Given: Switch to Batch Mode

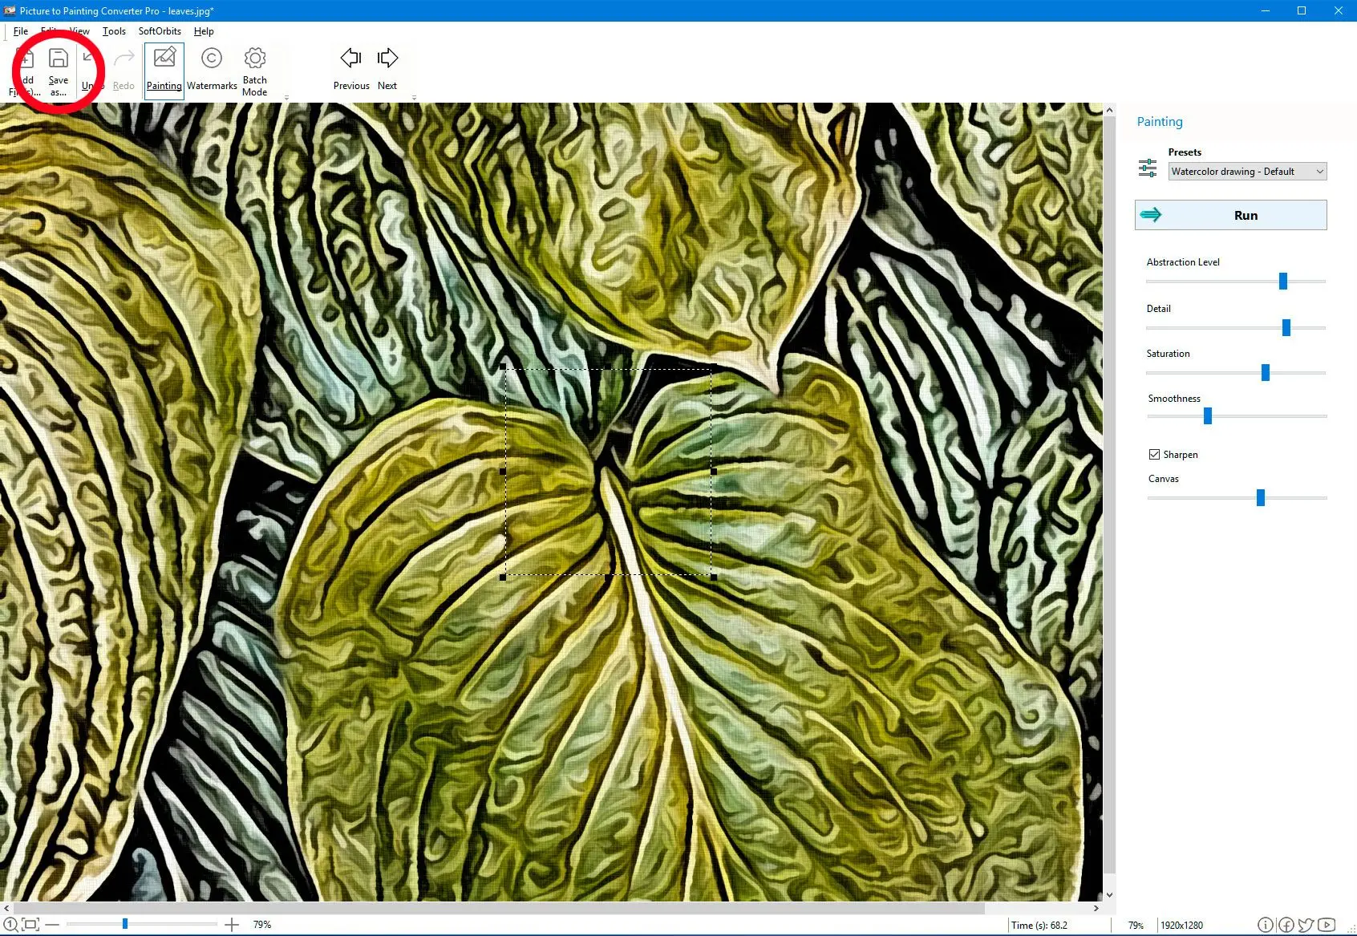Looking at the screenshot, I should [x=255, y=70].
